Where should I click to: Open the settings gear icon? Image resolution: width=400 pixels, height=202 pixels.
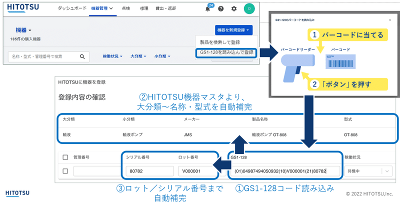click(234, 8)
